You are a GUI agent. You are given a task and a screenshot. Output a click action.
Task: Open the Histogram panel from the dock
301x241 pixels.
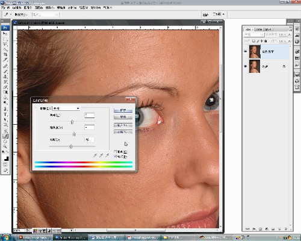click(297, 35)
